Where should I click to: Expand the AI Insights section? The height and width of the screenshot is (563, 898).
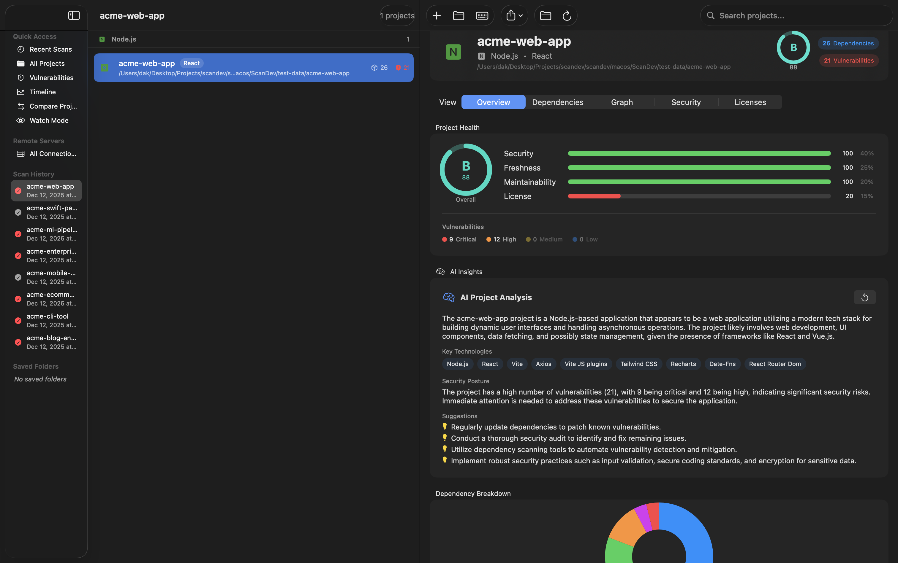point(466,271)
